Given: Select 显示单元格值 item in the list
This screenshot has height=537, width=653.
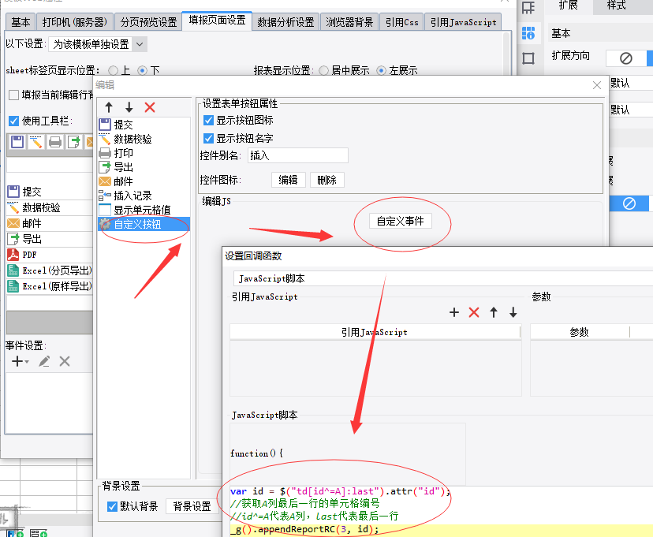Looking at the screenshot, I should pyautogui.click(x=144, y=210).
